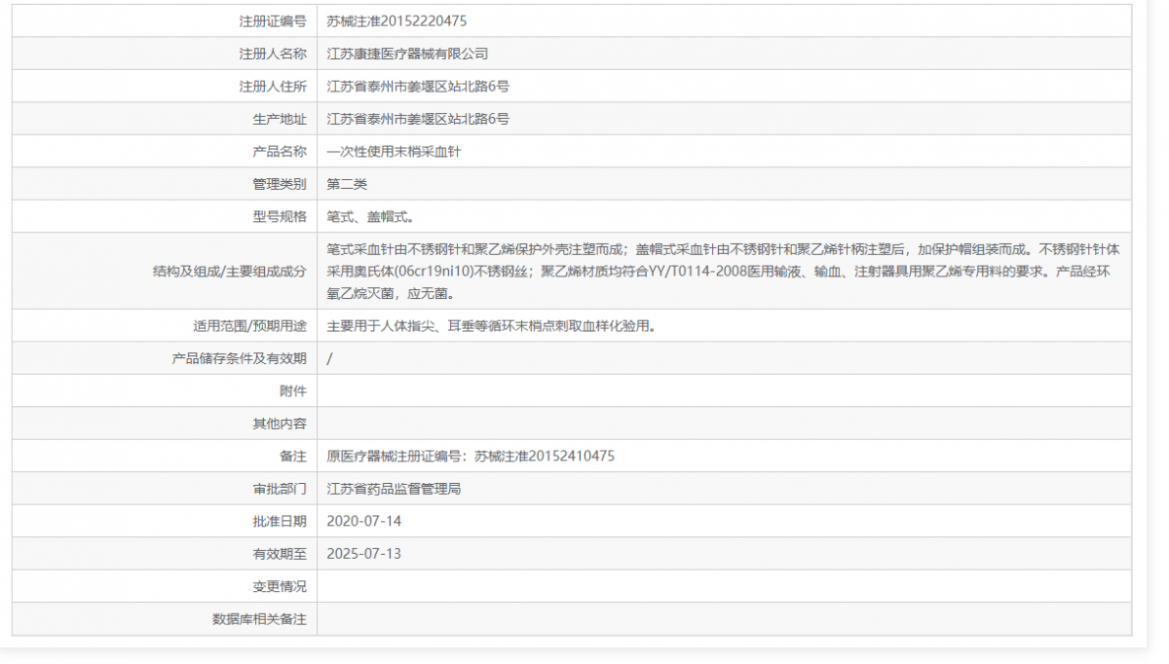The image size is (1169, 664).
Task: Click the 生产地址 row label
Action: pos(281,118)
